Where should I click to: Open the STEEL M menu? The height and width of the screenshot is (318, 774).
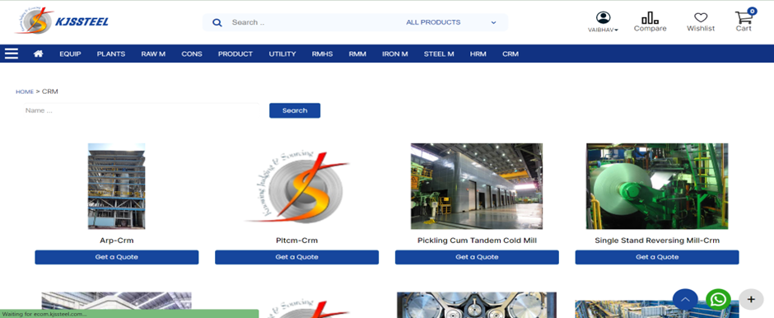click(439, 54)
